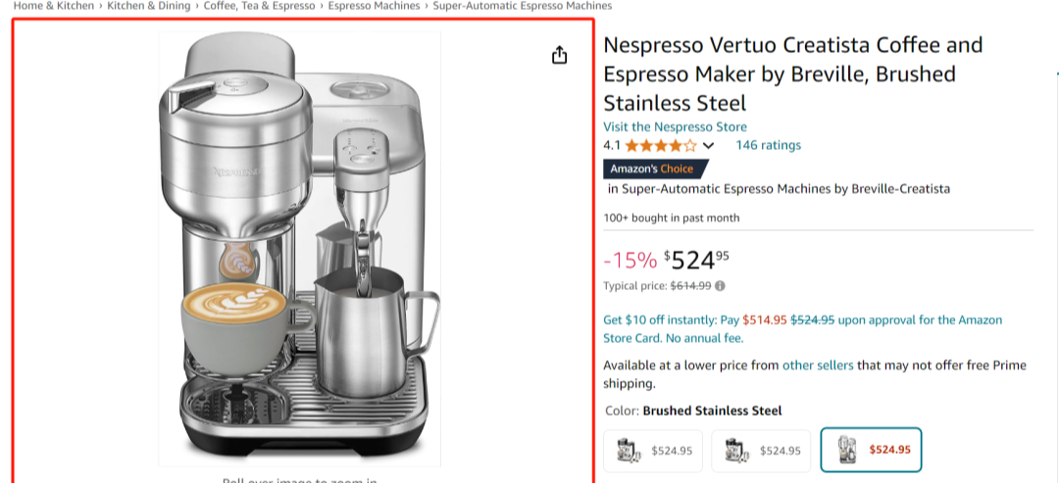The width and height of the screenshot is (1059, 483).
Task: Click the share icon above product image
Action: pos(559,55)
